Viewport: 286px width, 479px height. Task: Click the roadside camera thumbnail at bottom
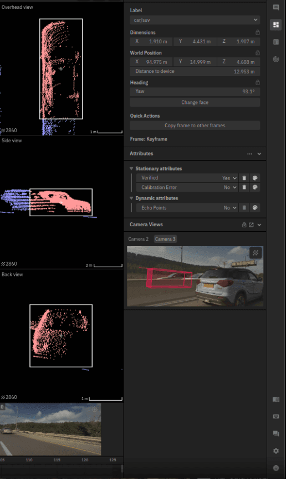pyautogui.click(x=50, y=429)
